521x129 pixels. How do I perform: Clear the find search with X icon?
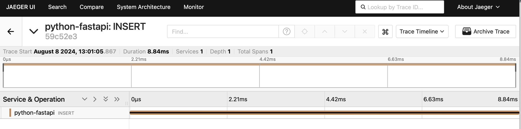coord(365,31)
